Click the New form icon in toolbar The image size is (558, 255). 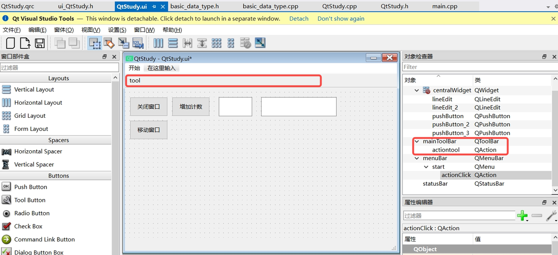click(10, 43)
